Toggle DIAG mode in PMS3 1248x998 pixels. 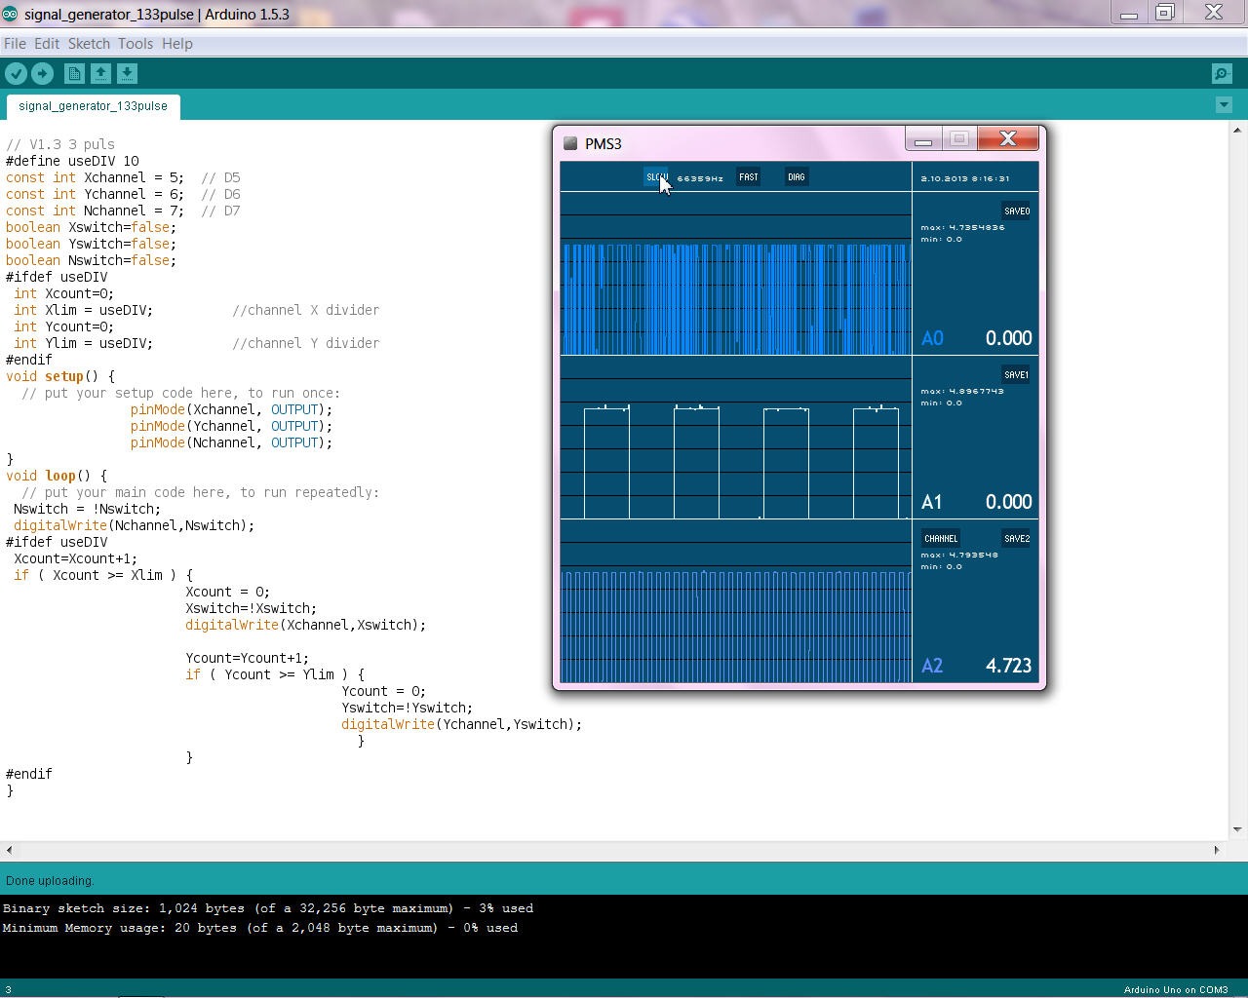pyautogui.click(x=797, y=177)
